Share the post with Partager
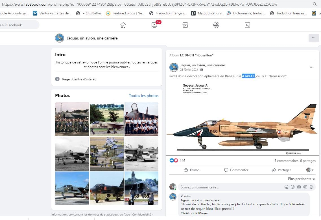Viewport: 321px width, 220px height. (281, 170)
